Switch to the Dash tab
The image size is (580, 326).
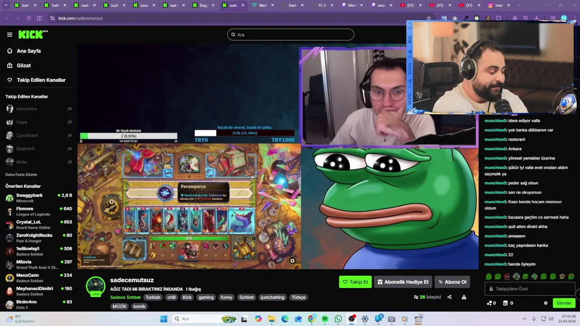(292, 5)
